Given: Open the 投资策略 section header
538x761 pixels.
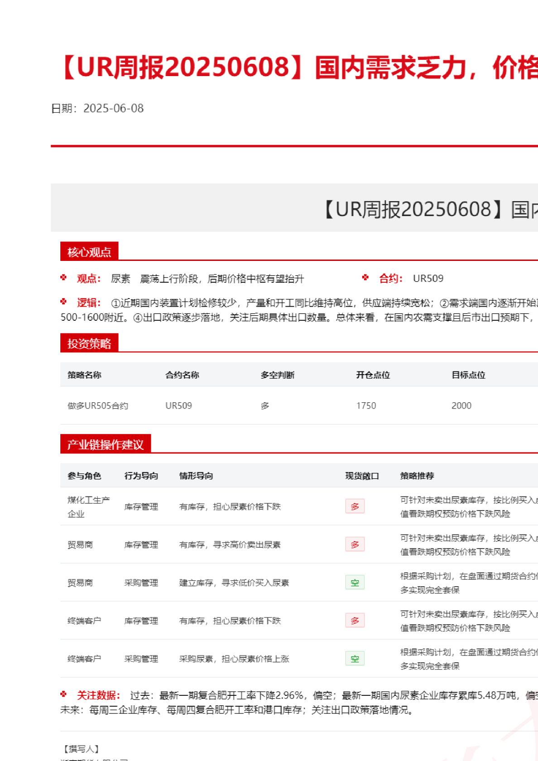Looking at the screenshot, I should pos(89,343).
